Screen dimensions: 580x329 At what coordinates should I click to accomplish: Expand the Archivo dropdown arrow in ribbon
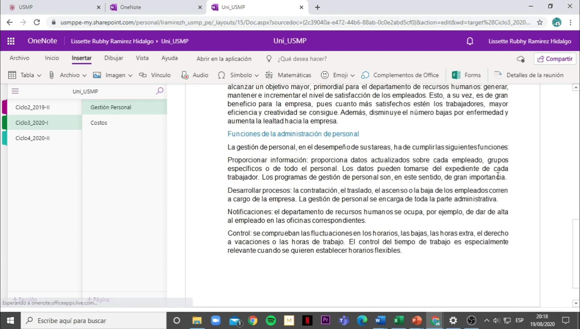pos(84,75)
